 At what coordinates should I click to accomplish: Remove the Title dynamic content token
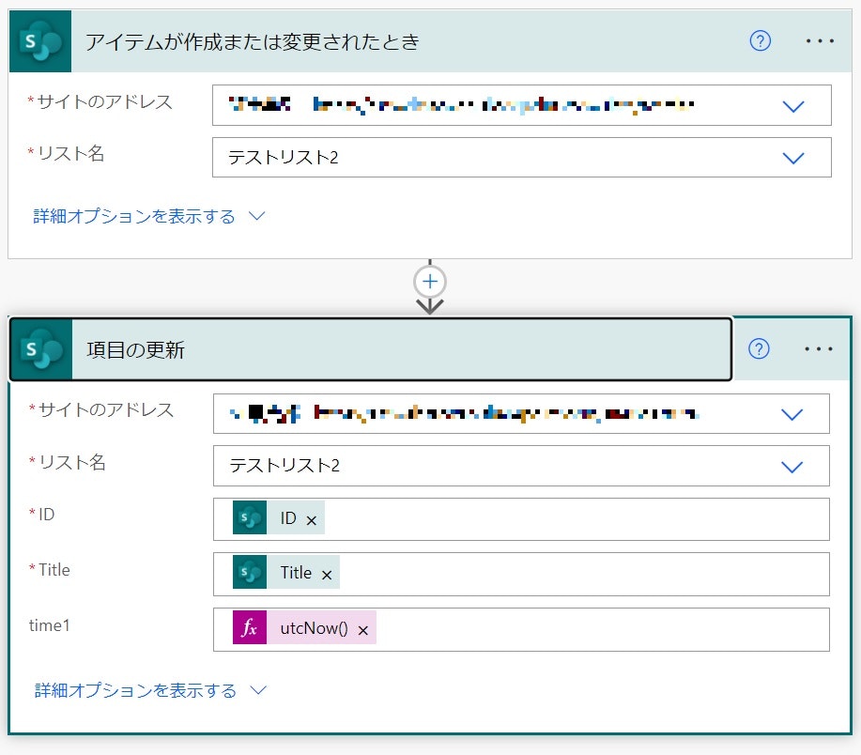coord(327,575)
